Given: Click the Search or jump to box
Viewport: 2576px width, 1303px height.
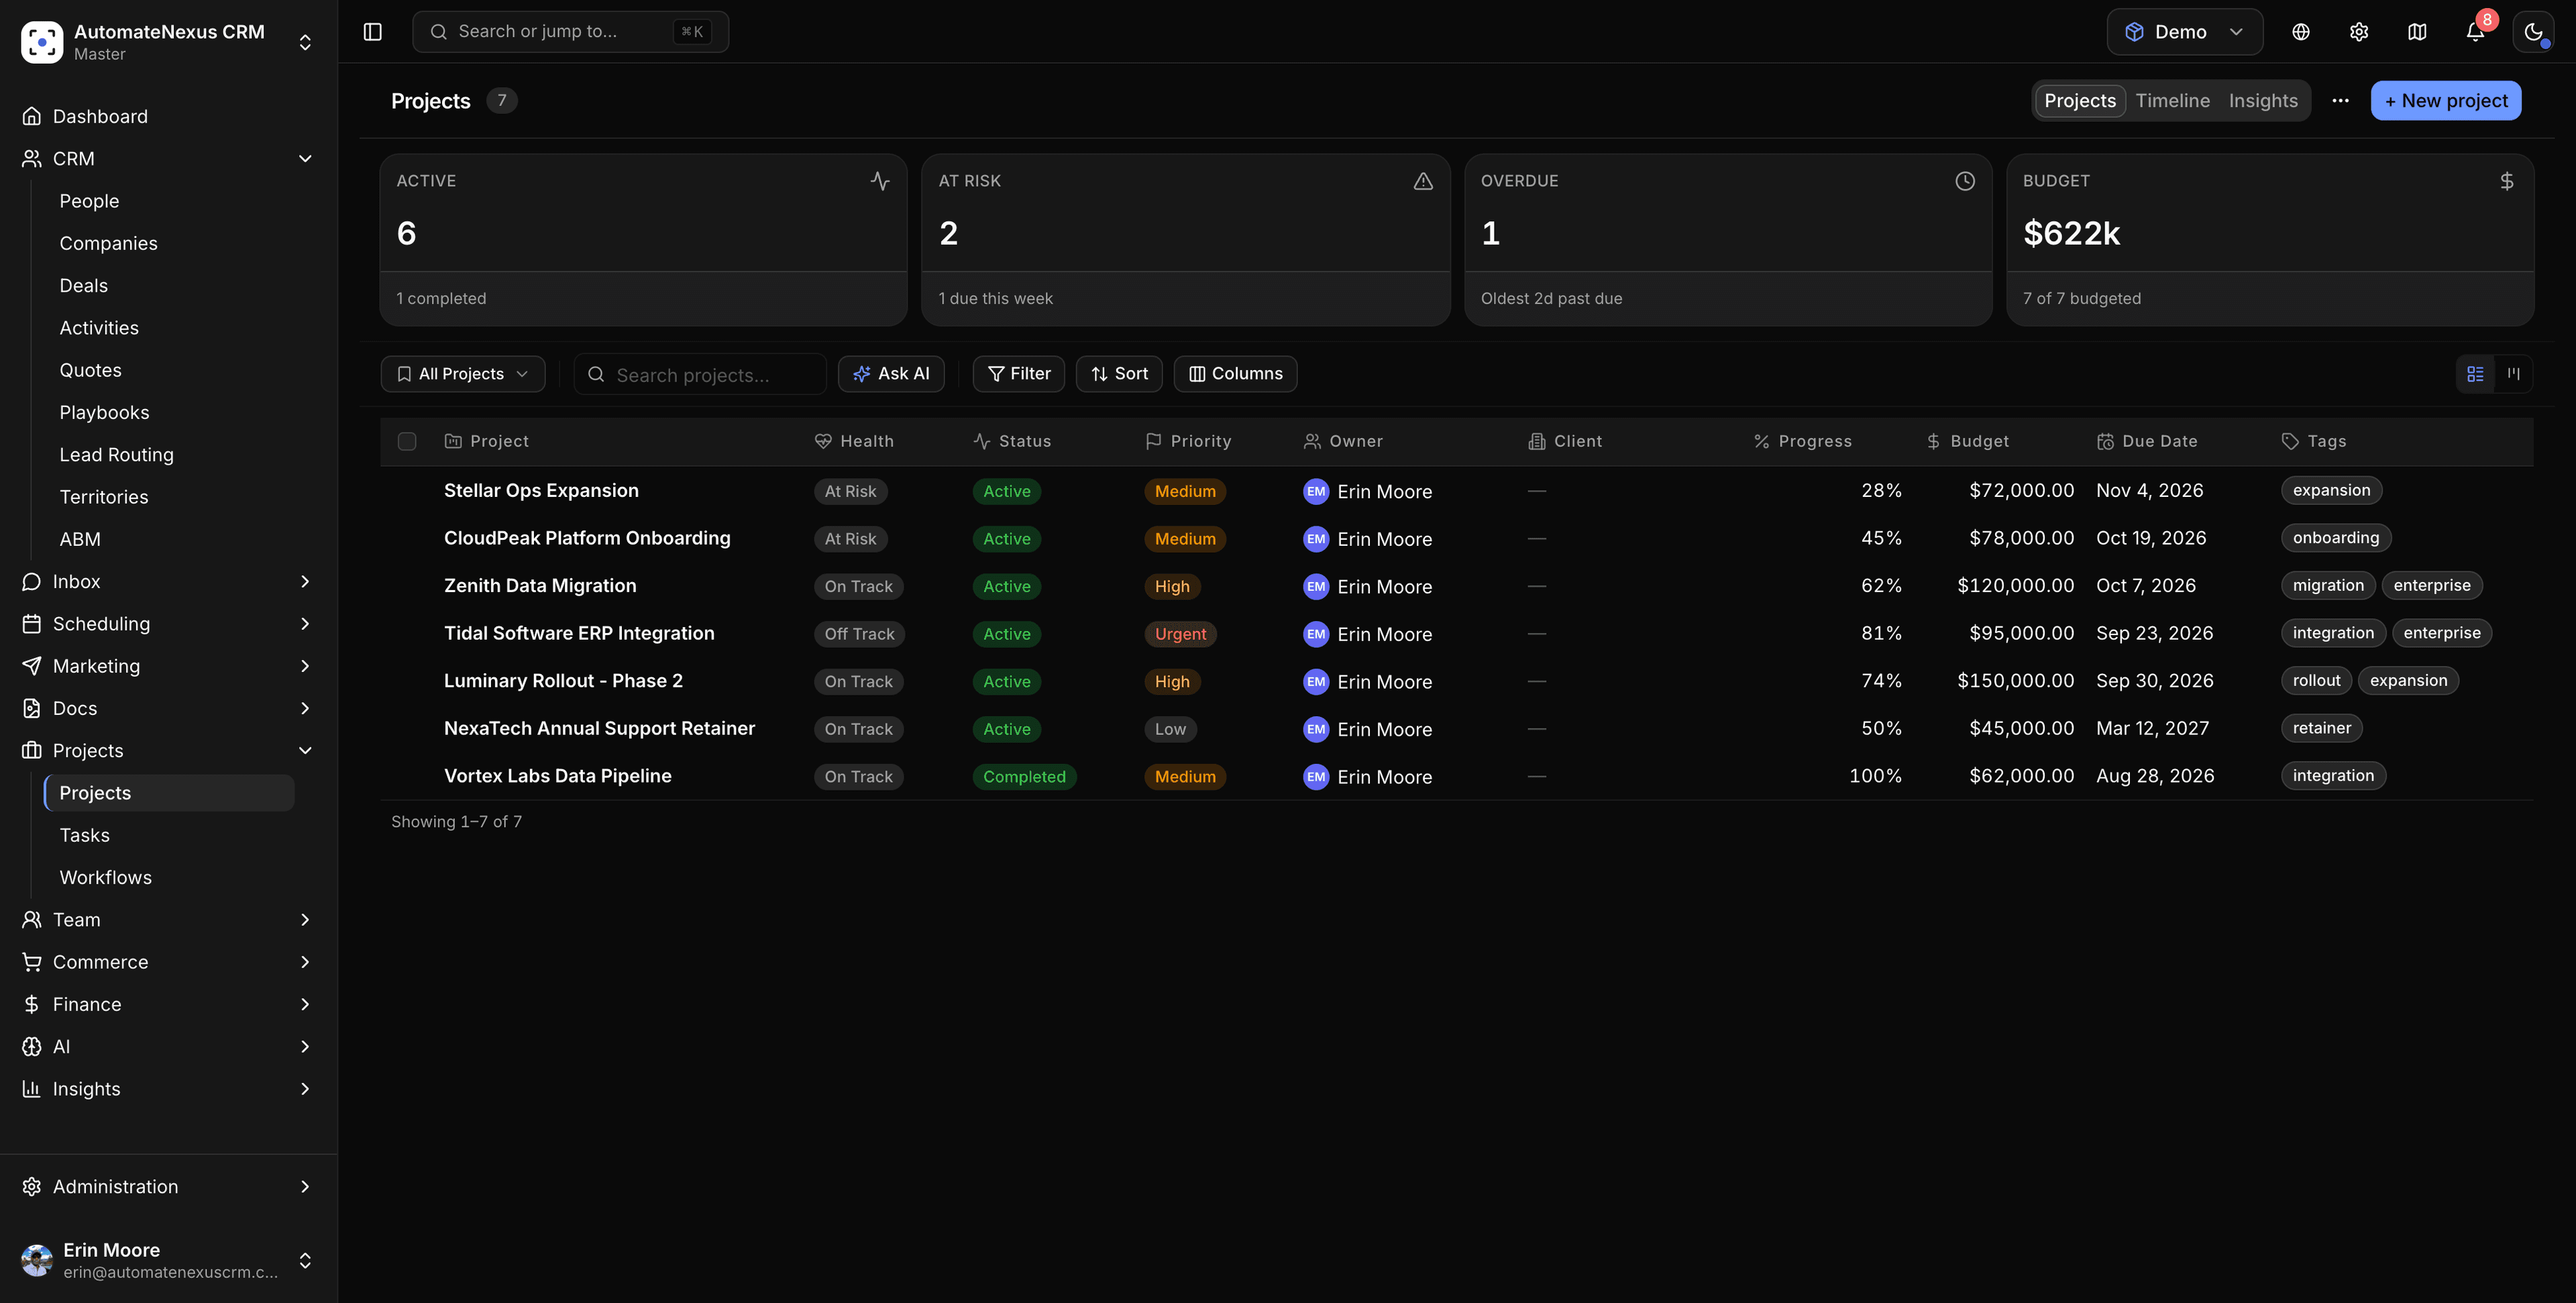Looking at the screenshot, I should [x=570, y=32].
